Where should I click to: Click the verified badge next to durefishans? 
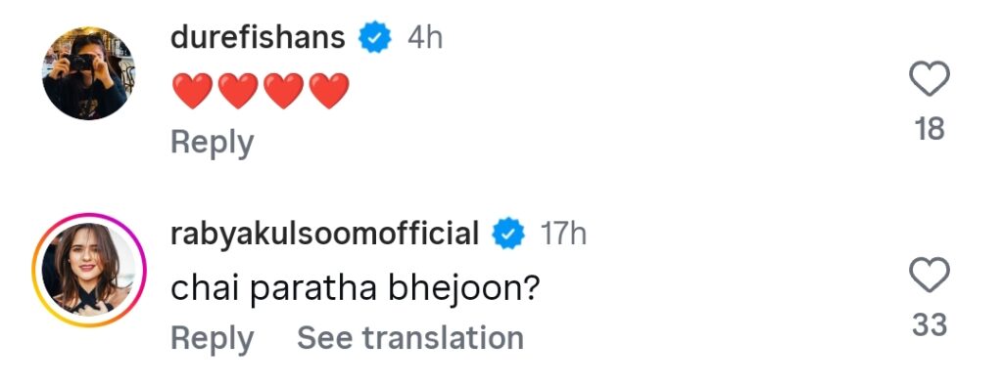point(375,39)
